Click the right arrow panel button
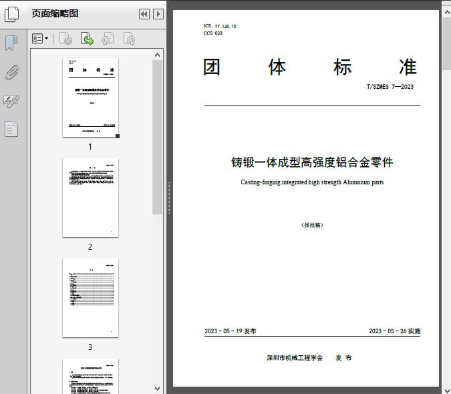The width and height of the screenshot is (451, 394). (x=158, y=14)
